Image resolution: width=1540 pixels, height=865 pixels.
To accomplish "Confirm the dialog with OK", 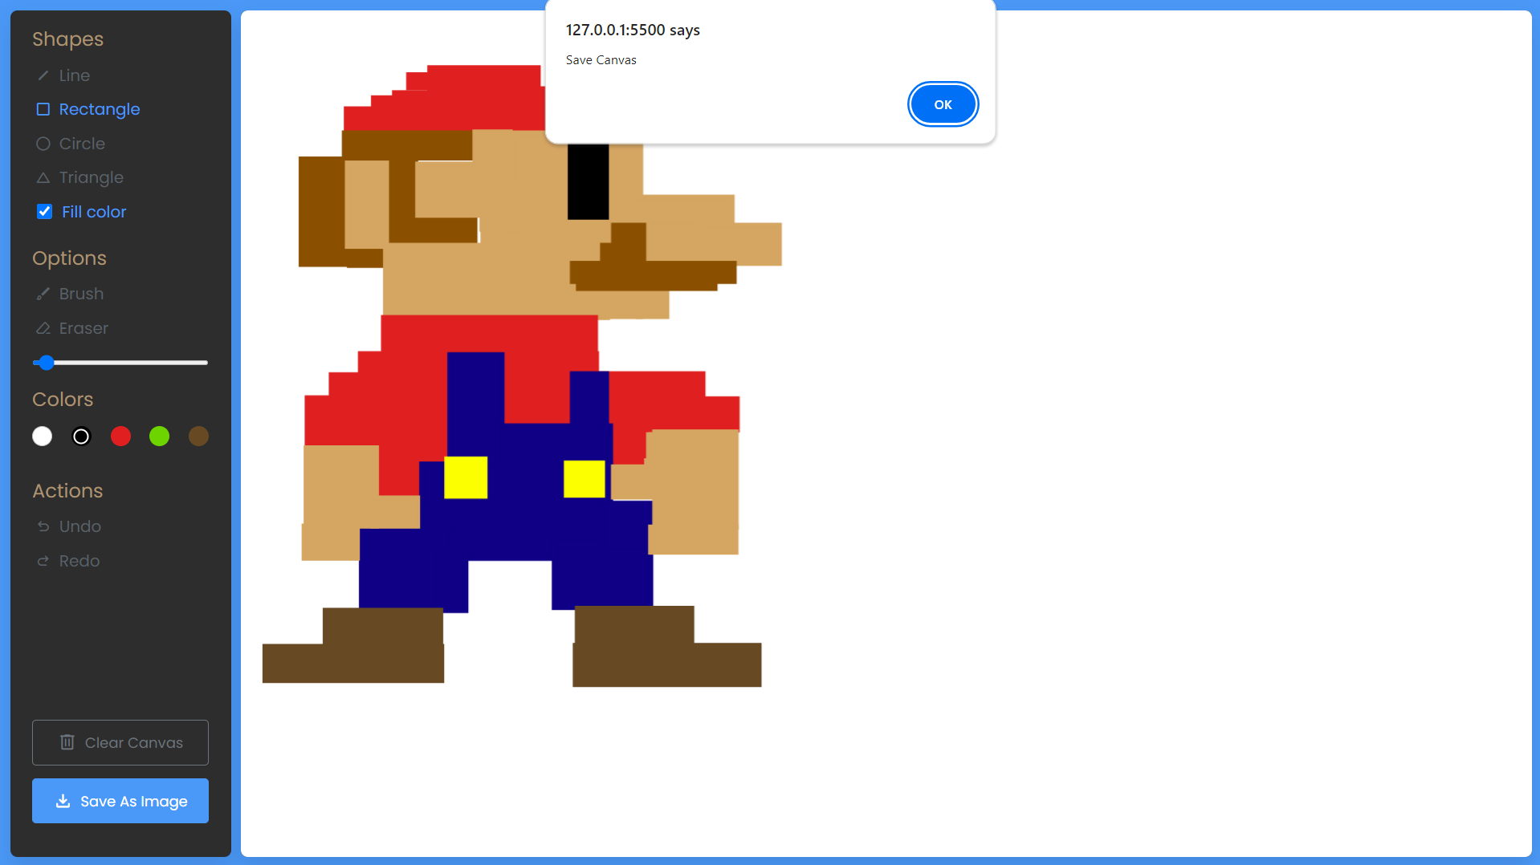I will pos(943,104).
